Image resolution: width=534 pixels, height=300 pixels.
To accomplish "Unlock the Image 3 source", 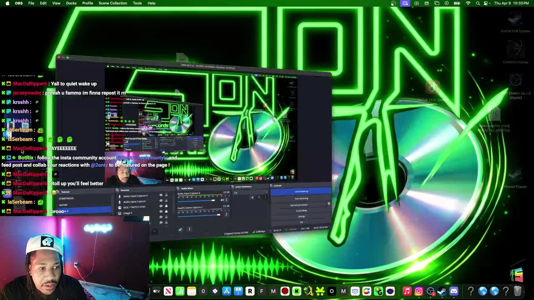I will click(166, 211).
